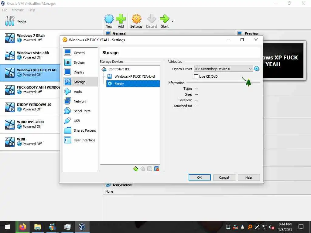311x233 pixels.
Task: Open Firefox from the taskbar
Action: pos(22,227)
